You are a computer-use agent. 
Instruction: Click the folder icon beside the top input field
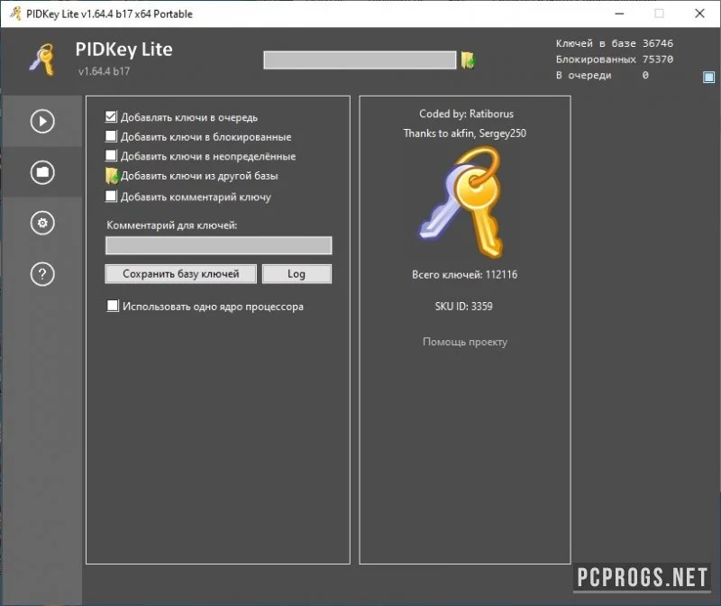coord(468,60)
